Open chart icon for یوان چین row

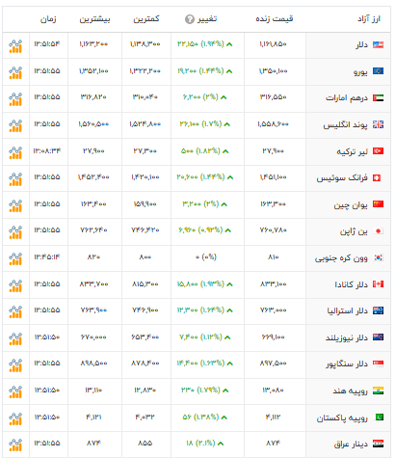(x=15, y=205)
